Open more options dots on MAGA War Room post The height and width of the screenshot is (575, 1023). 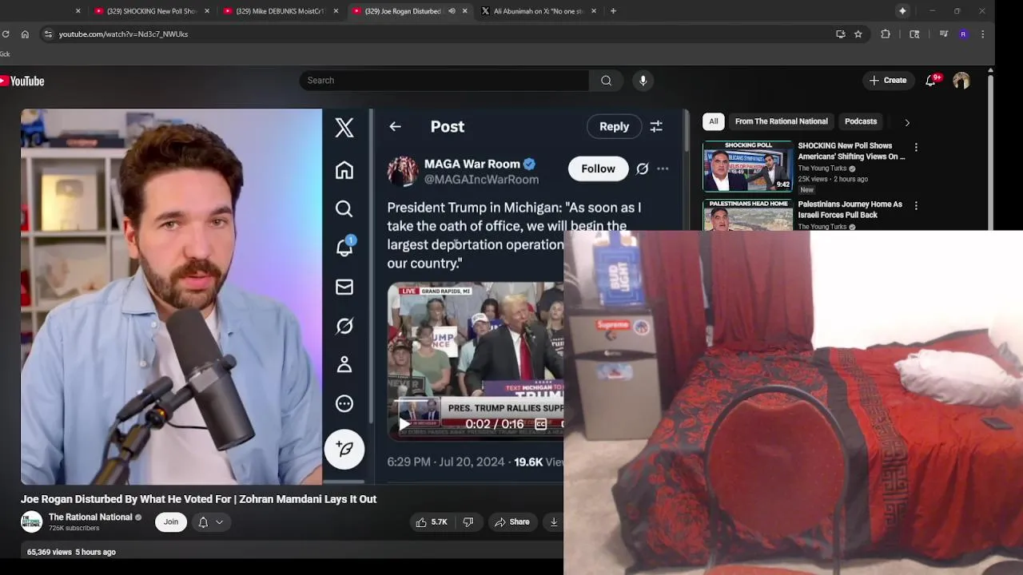(x=663, y=169)
